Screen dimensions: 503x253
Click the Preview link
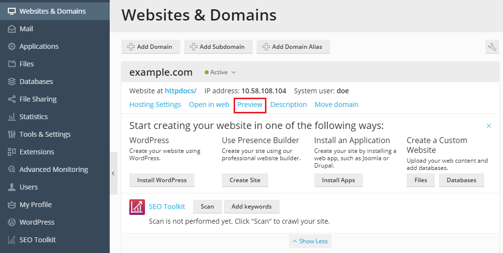click(x=250, y=105)
